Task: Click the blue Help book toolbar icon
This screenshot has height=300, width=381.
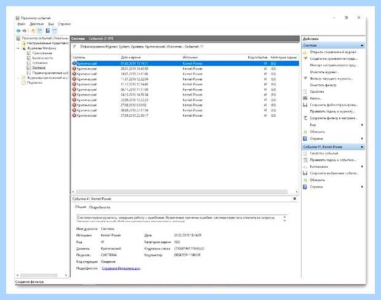Action: coord(48,31)
